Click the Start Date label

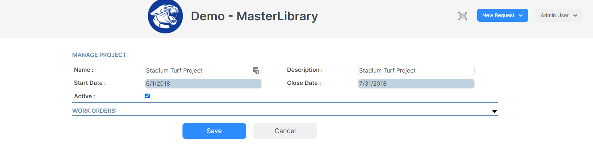coord(90,83)
